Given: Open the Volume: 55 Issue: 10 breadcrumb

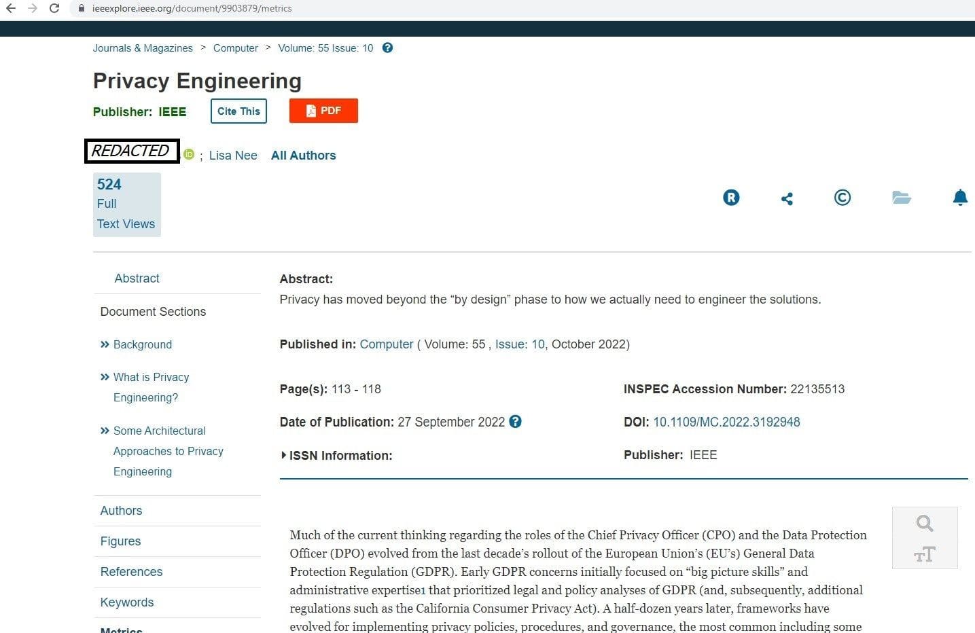Looking at the screenshot, I should 325,48.
